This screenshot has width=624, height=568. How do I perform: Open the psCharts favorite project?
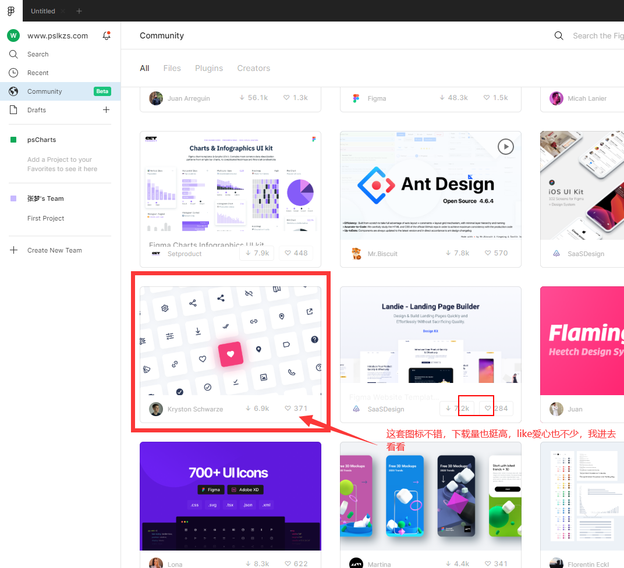(41, 140)
